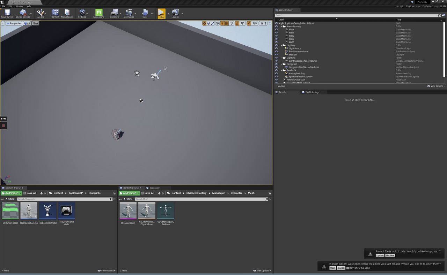Hide the Light Source actor
Screen dimensions: 447x275
tap(276, 48)
